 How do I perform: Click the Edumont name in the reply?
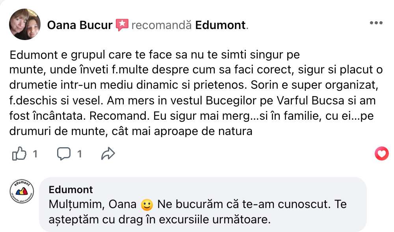tap(71, 190)
